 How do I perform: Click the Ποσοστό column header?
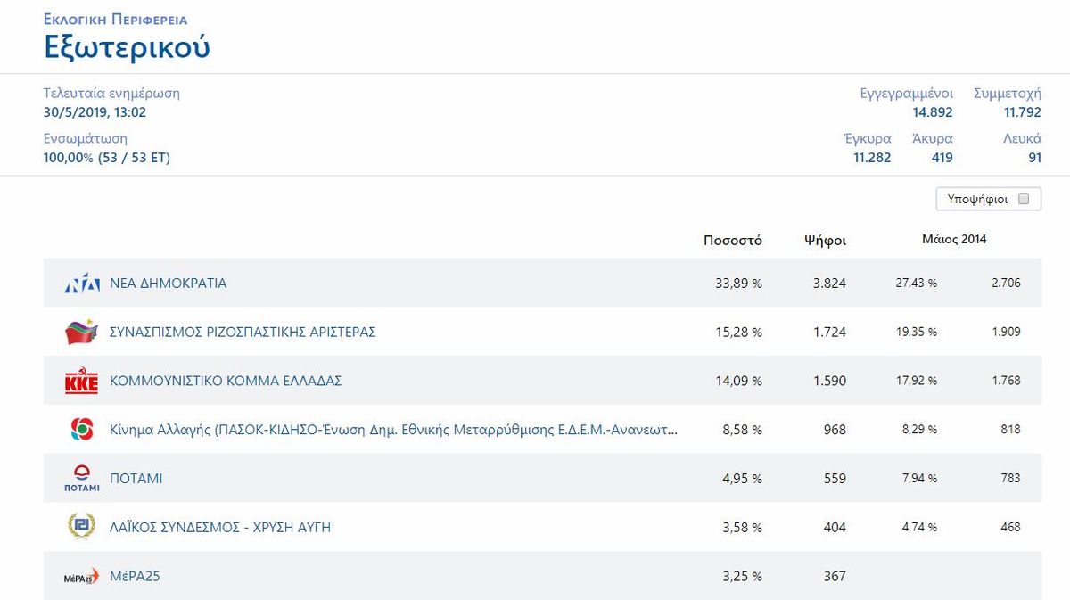click(732, 241)
